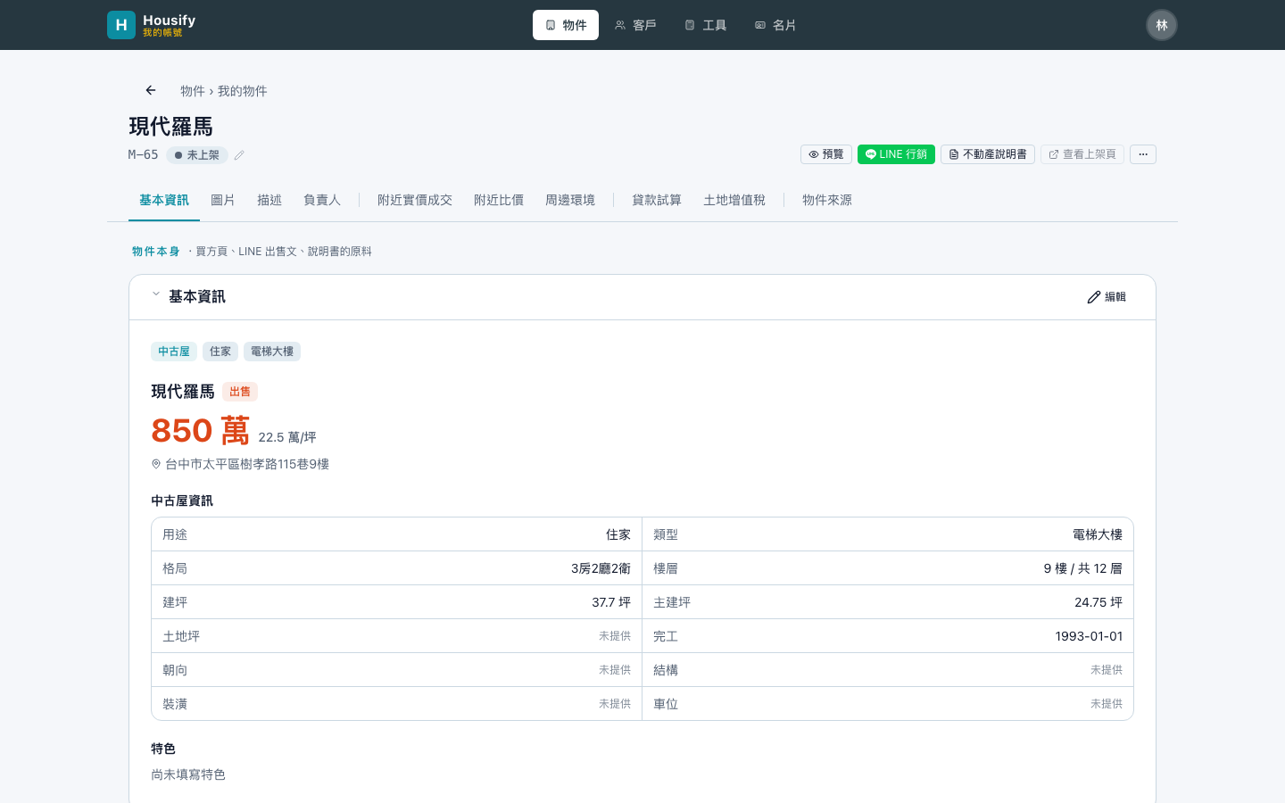Click the address 台中市太平區樹孝路115巷9樓

[x=247, y=464]
